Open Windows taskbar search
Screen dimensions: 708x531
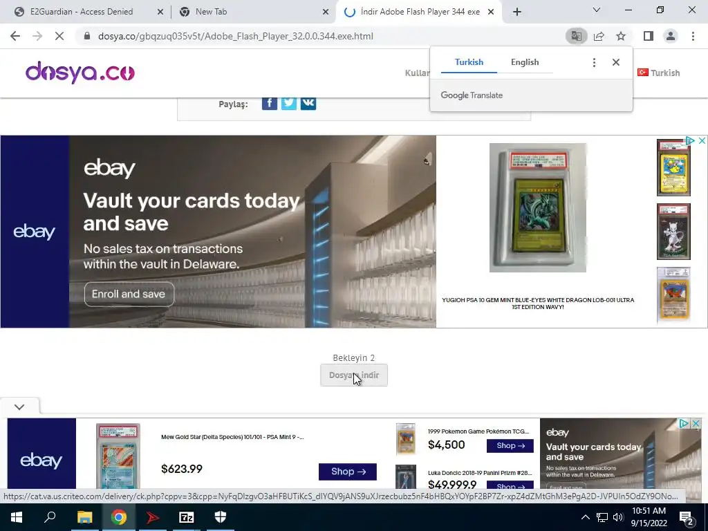coord(50,517)
